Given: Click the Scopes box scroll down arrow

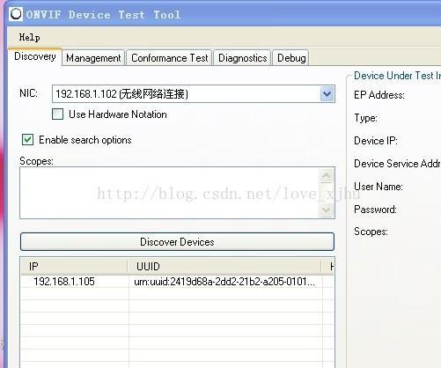Looking at the screenshot, I should 327,210.
